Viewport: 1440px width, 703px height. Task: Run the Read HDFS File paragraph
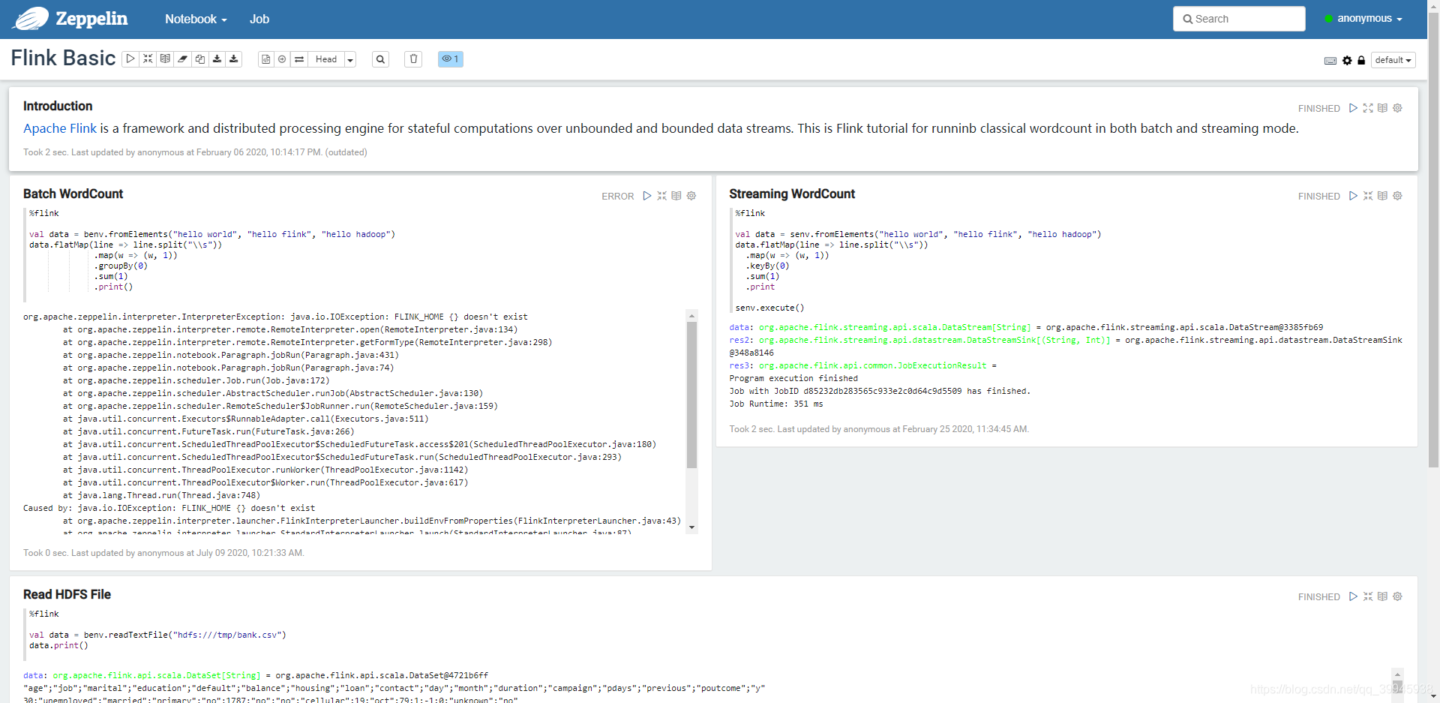(1353, 596)
